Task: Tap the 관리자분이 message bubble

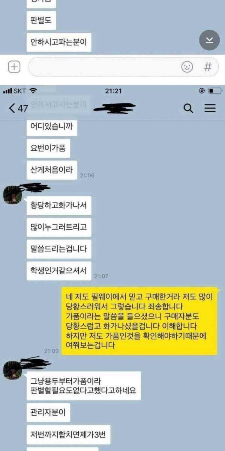Action: tap(48, 413)
